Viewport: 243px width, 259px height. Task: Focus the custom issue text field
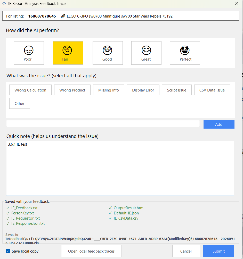point(103,123)
